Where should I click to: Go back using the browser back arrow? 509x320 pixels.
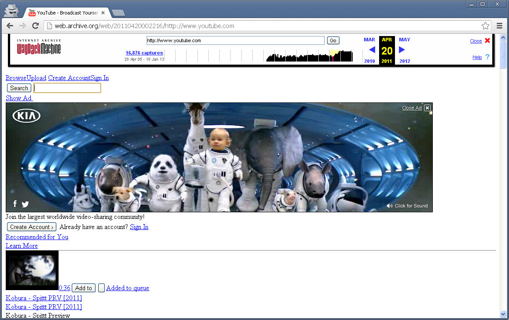10,25
